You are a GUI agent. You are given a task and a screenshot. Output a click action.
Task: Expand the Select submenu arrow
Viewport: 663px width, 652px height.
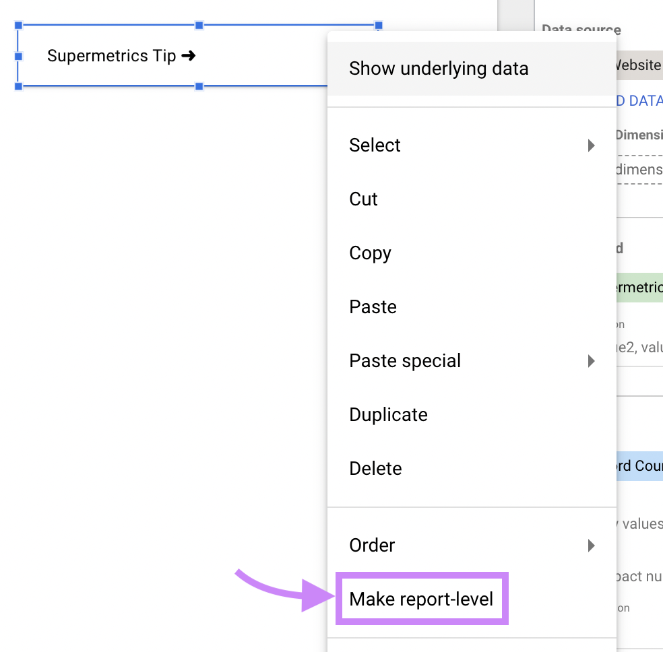pos(591,145)
